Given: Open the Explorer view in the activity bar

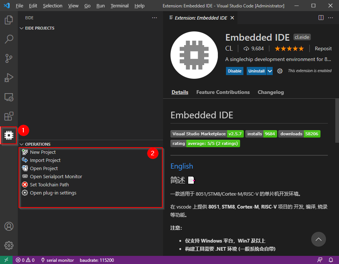Looking at the screenshot, I should [9, 20].
